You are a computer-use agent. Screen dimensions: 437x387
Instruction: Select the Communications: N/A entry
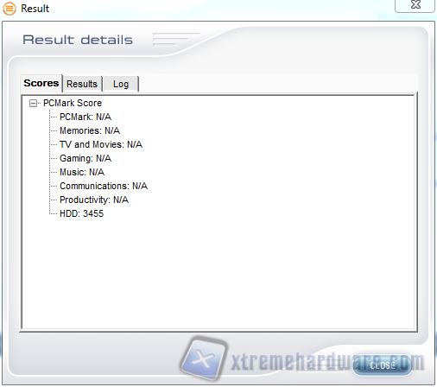click(104, 186)
